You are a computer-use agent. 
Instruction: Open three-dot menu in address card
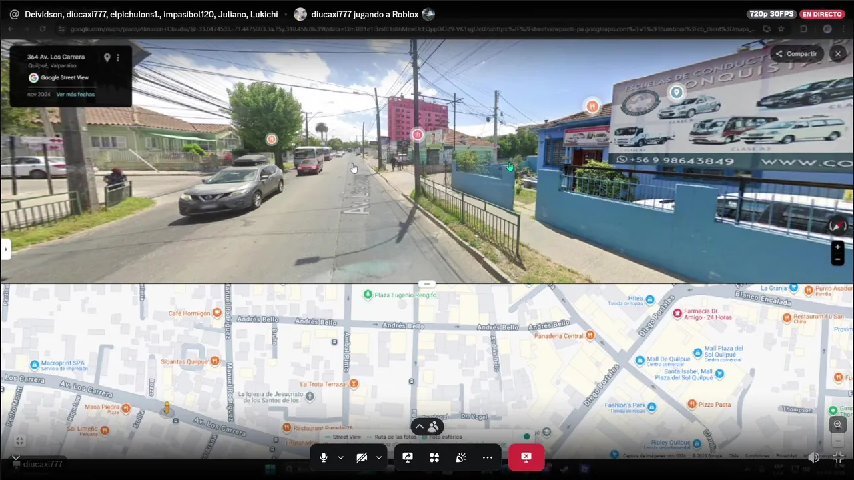coord(118,57)
